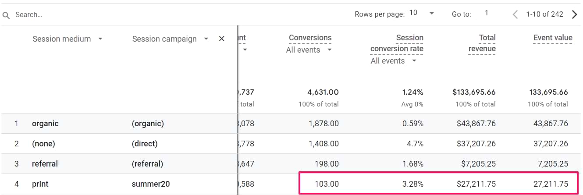Open the Session medium dimension dropdown
The image size is (583, 195).
pyautogui.click(x=100, y=39)
